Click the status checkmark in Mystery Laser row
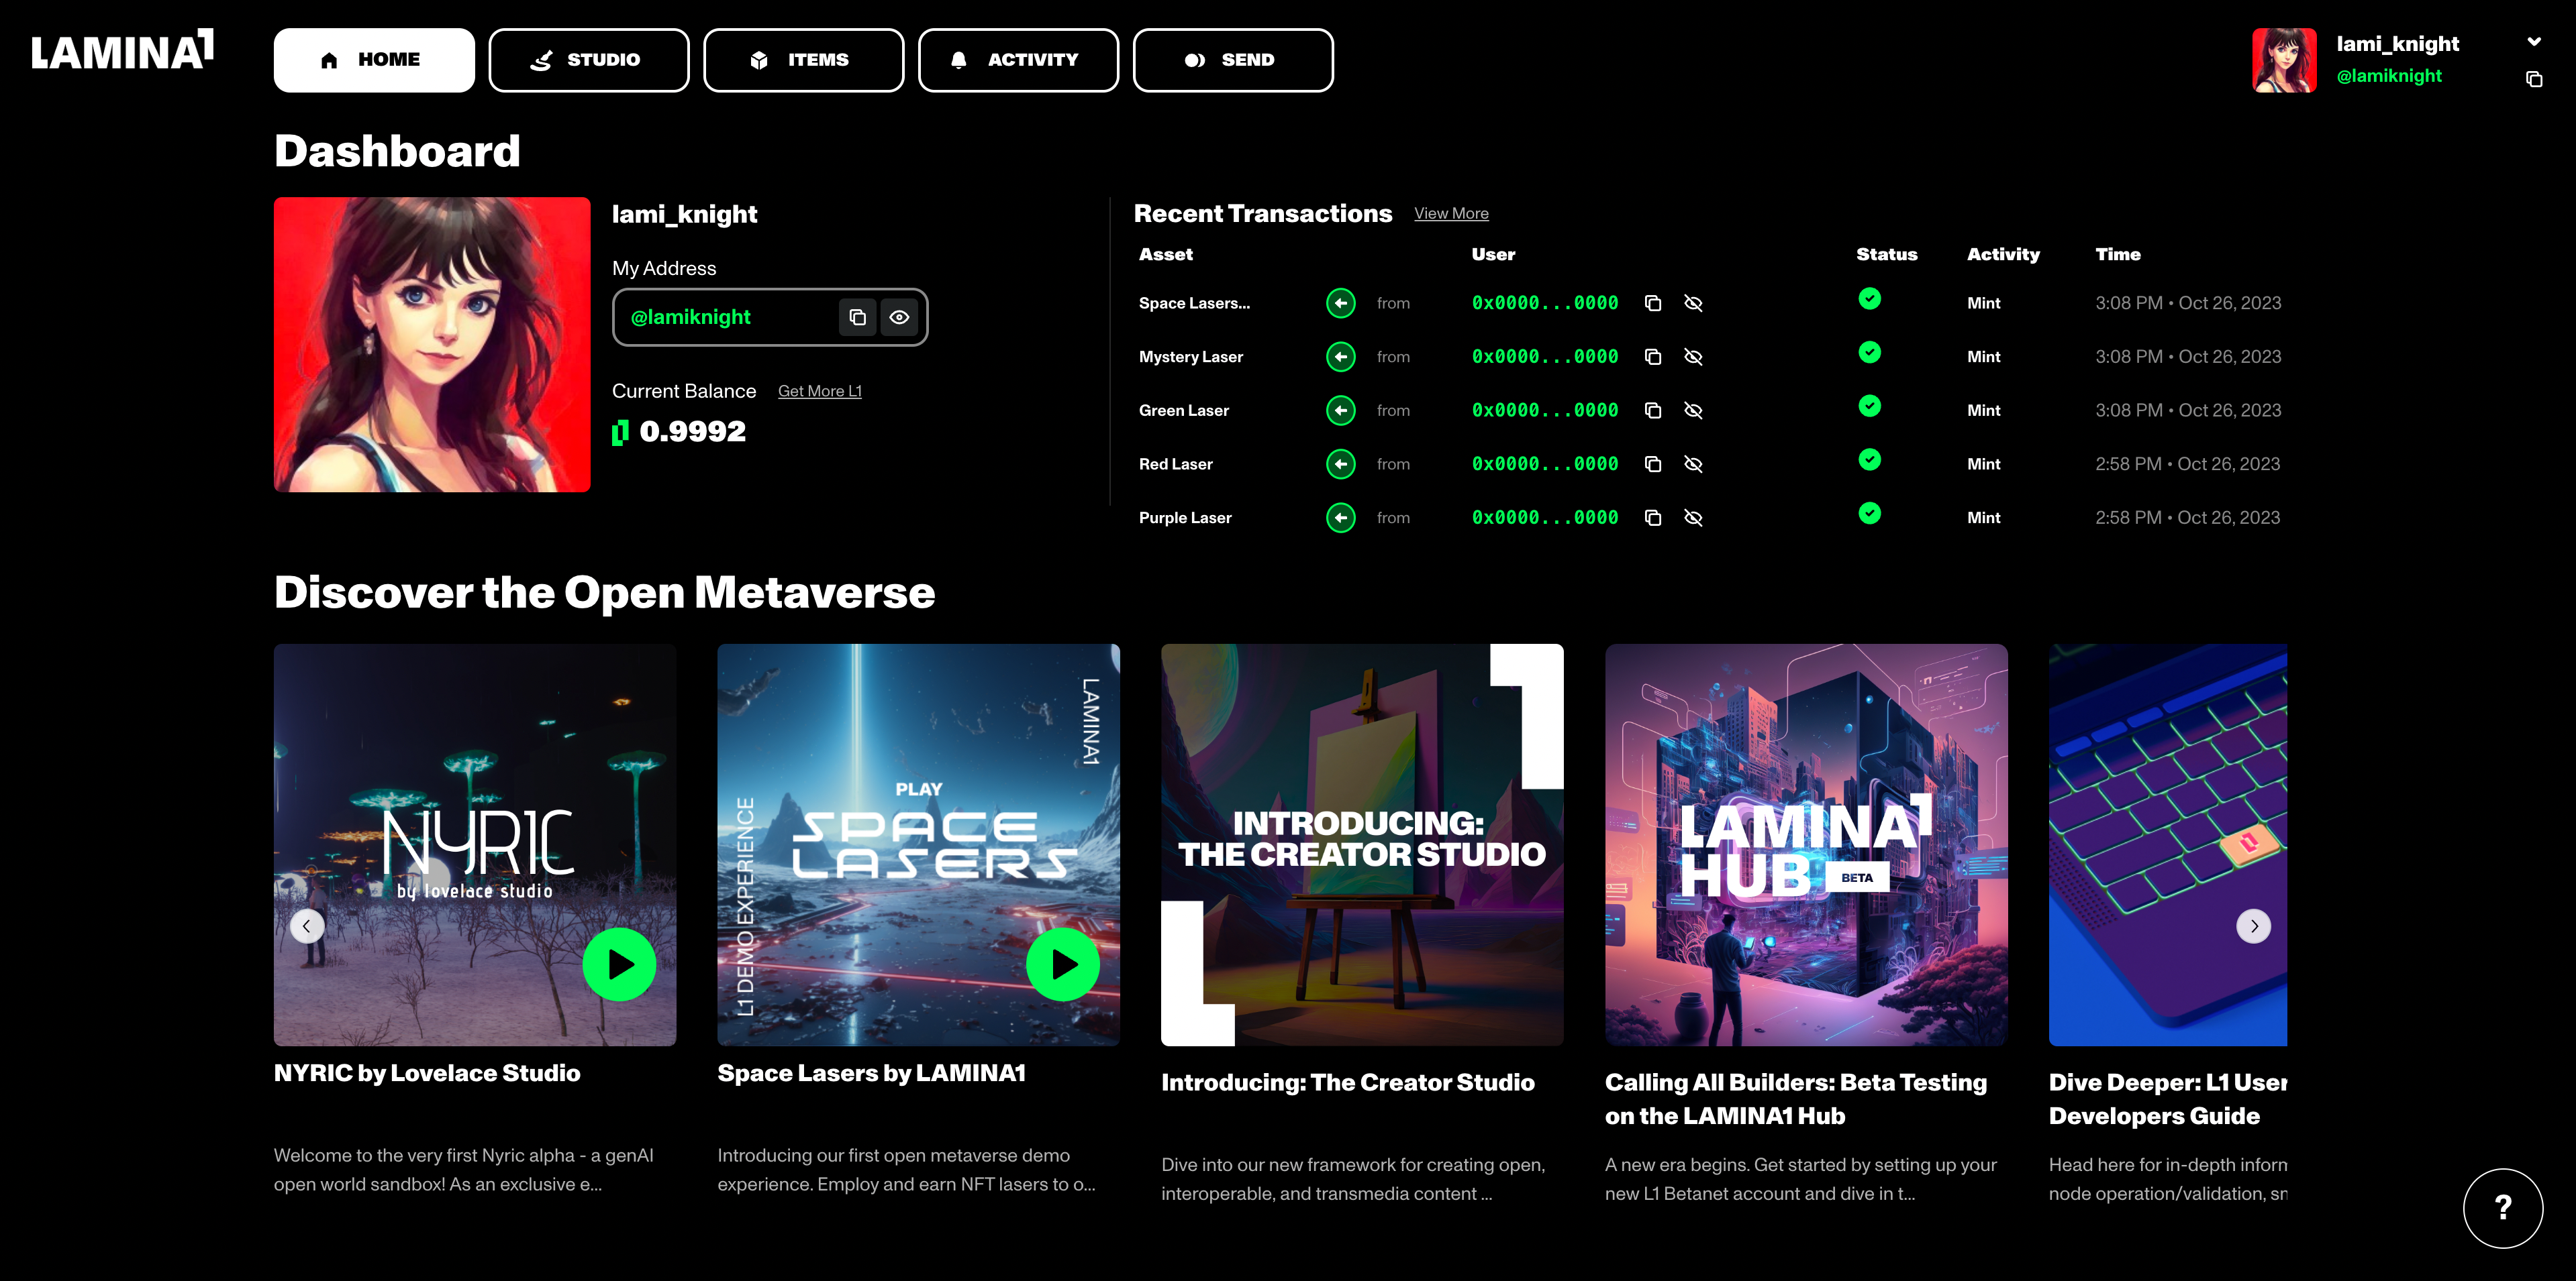Viewport: 2576px width, 1281px height. point(1869,353)
